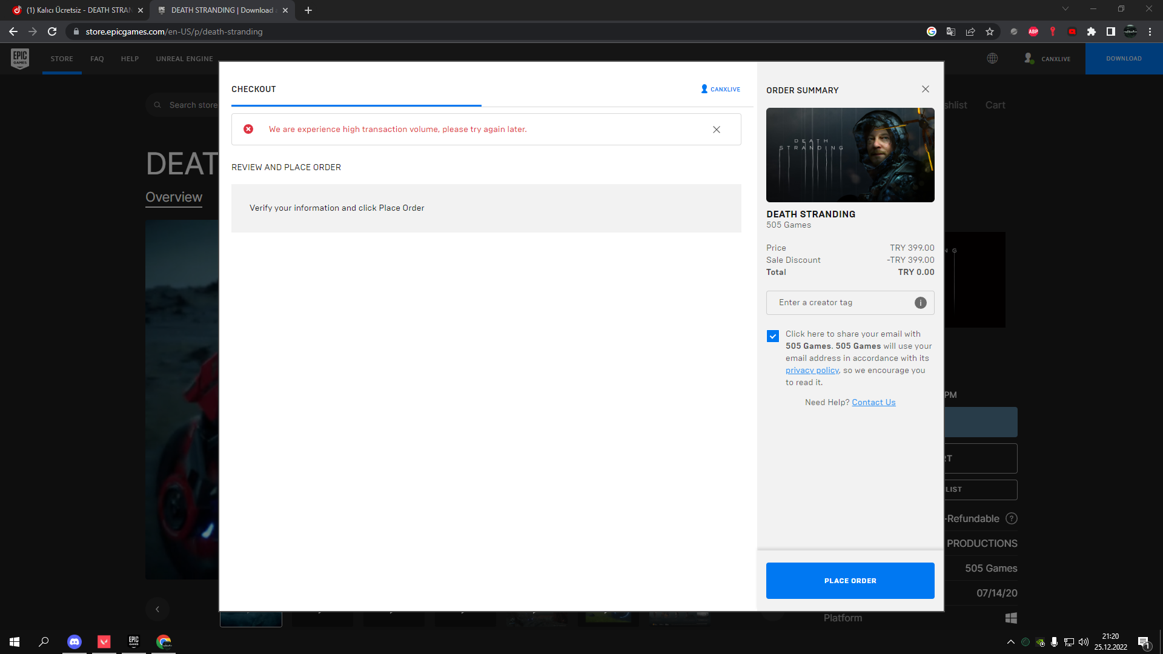
Task: Close the Order Summary checkout dialog
Action: tap(926, 89)
